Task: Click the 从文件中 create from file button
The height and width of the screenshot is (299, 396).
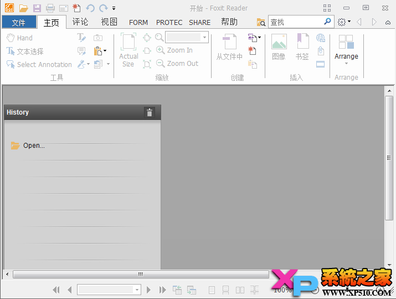Action: click(229, 48)
